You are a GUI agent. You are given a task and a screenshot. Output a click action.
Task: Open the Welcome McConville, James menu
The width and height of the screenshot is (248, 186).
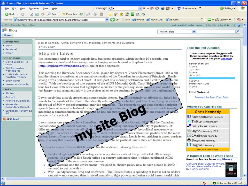click(x=188, y=25)
